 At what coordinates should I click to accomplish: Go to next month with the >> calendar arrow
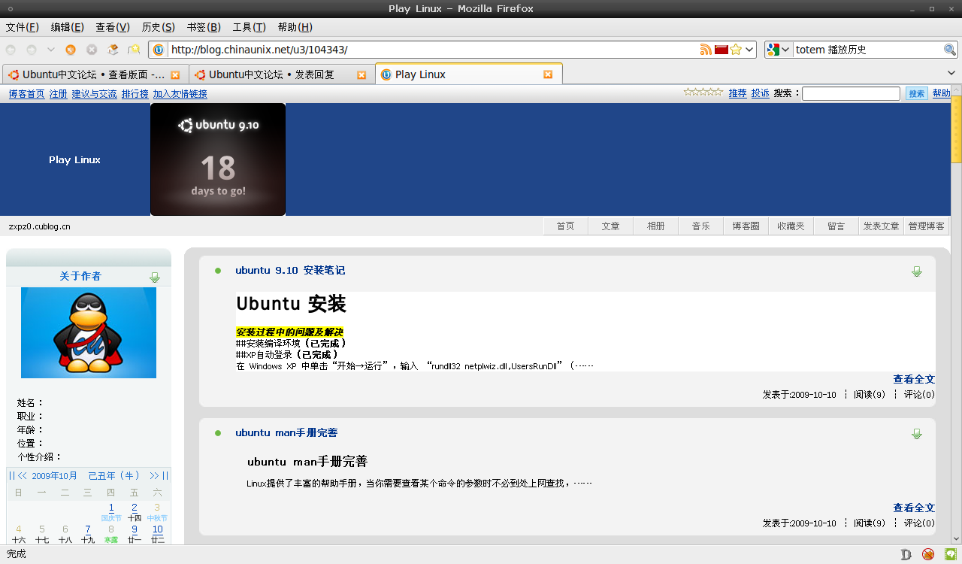(x=154, y=475)
